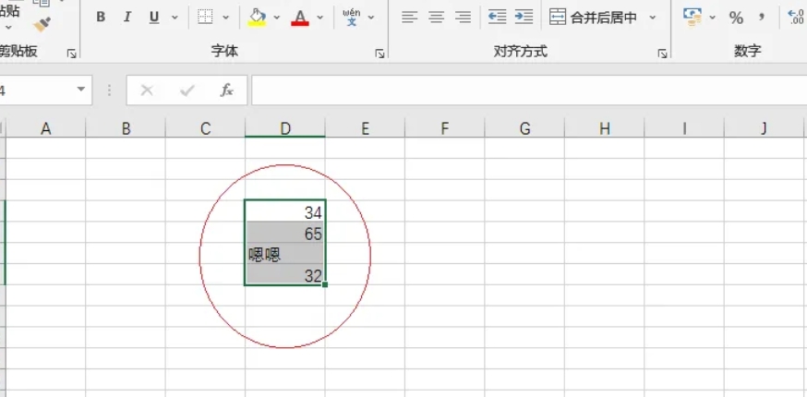Toggle bold formatting
The height and width of the screenshot is (397, 807).
(101, 18)
